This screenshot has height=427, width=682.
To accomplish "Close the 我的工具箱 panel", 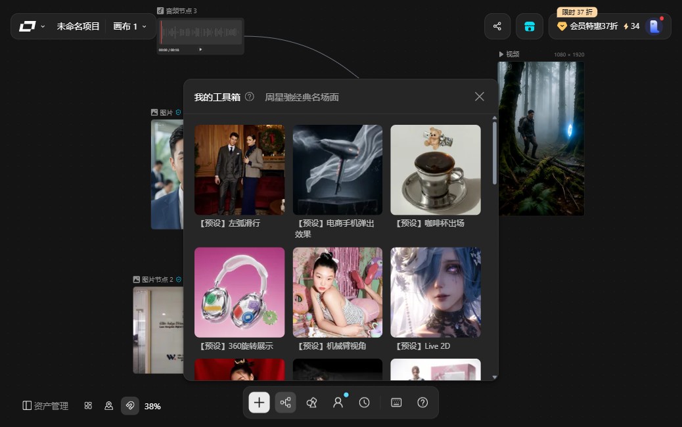I will coord(480,97).
